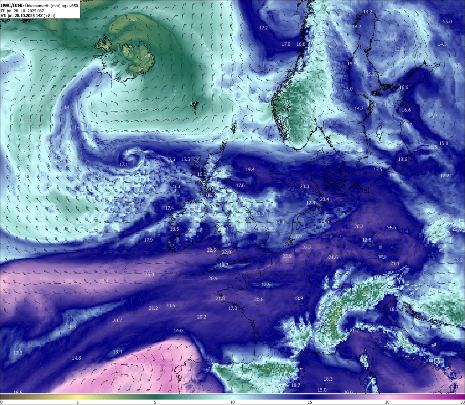
Task: Select the 23.9 value label
Action: pos(287,256)
